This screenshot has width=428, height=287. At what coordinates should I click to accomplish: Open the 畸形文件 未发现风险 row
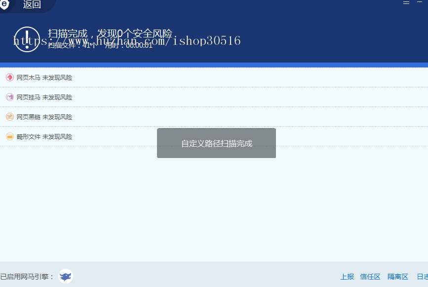214,136
